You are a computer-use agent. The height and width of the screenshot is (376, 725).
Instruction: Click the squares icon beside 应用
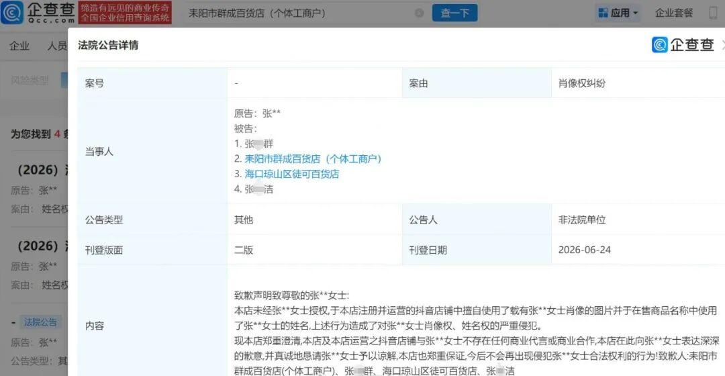pyautogui.click(x=603, y=13)
